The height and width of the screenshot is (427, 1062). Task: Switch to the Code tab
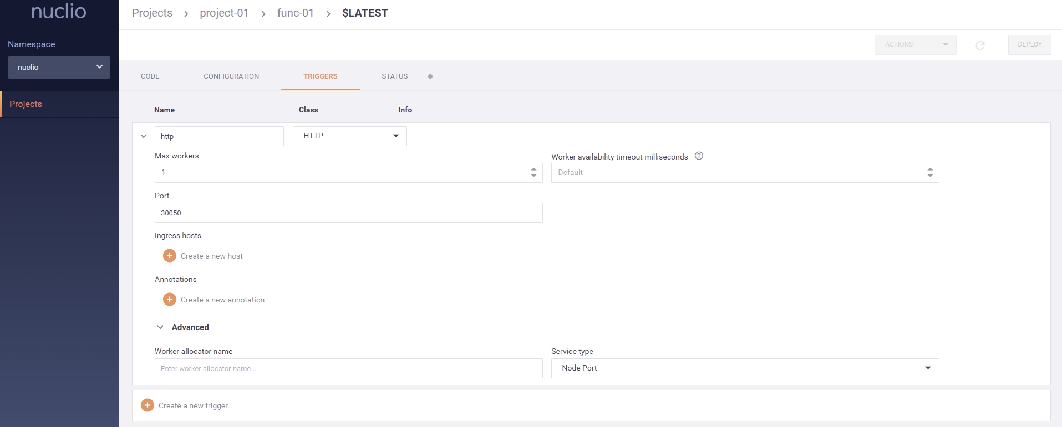click(150, 76)
